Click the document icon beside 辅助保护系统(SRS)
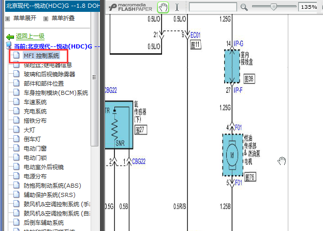The height and width of the screenshot is (231, 323). 16,194
